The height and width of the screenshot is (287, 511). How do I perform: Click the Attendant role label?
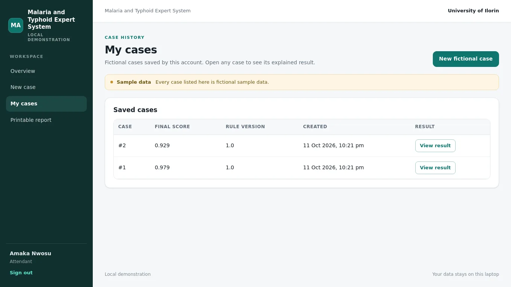21,262
